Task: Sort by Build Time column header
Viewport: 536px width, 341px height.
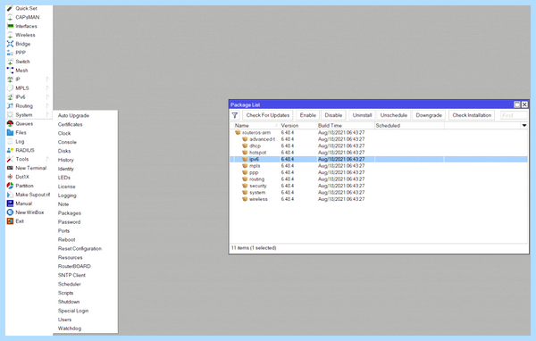Action: point(345,125)
